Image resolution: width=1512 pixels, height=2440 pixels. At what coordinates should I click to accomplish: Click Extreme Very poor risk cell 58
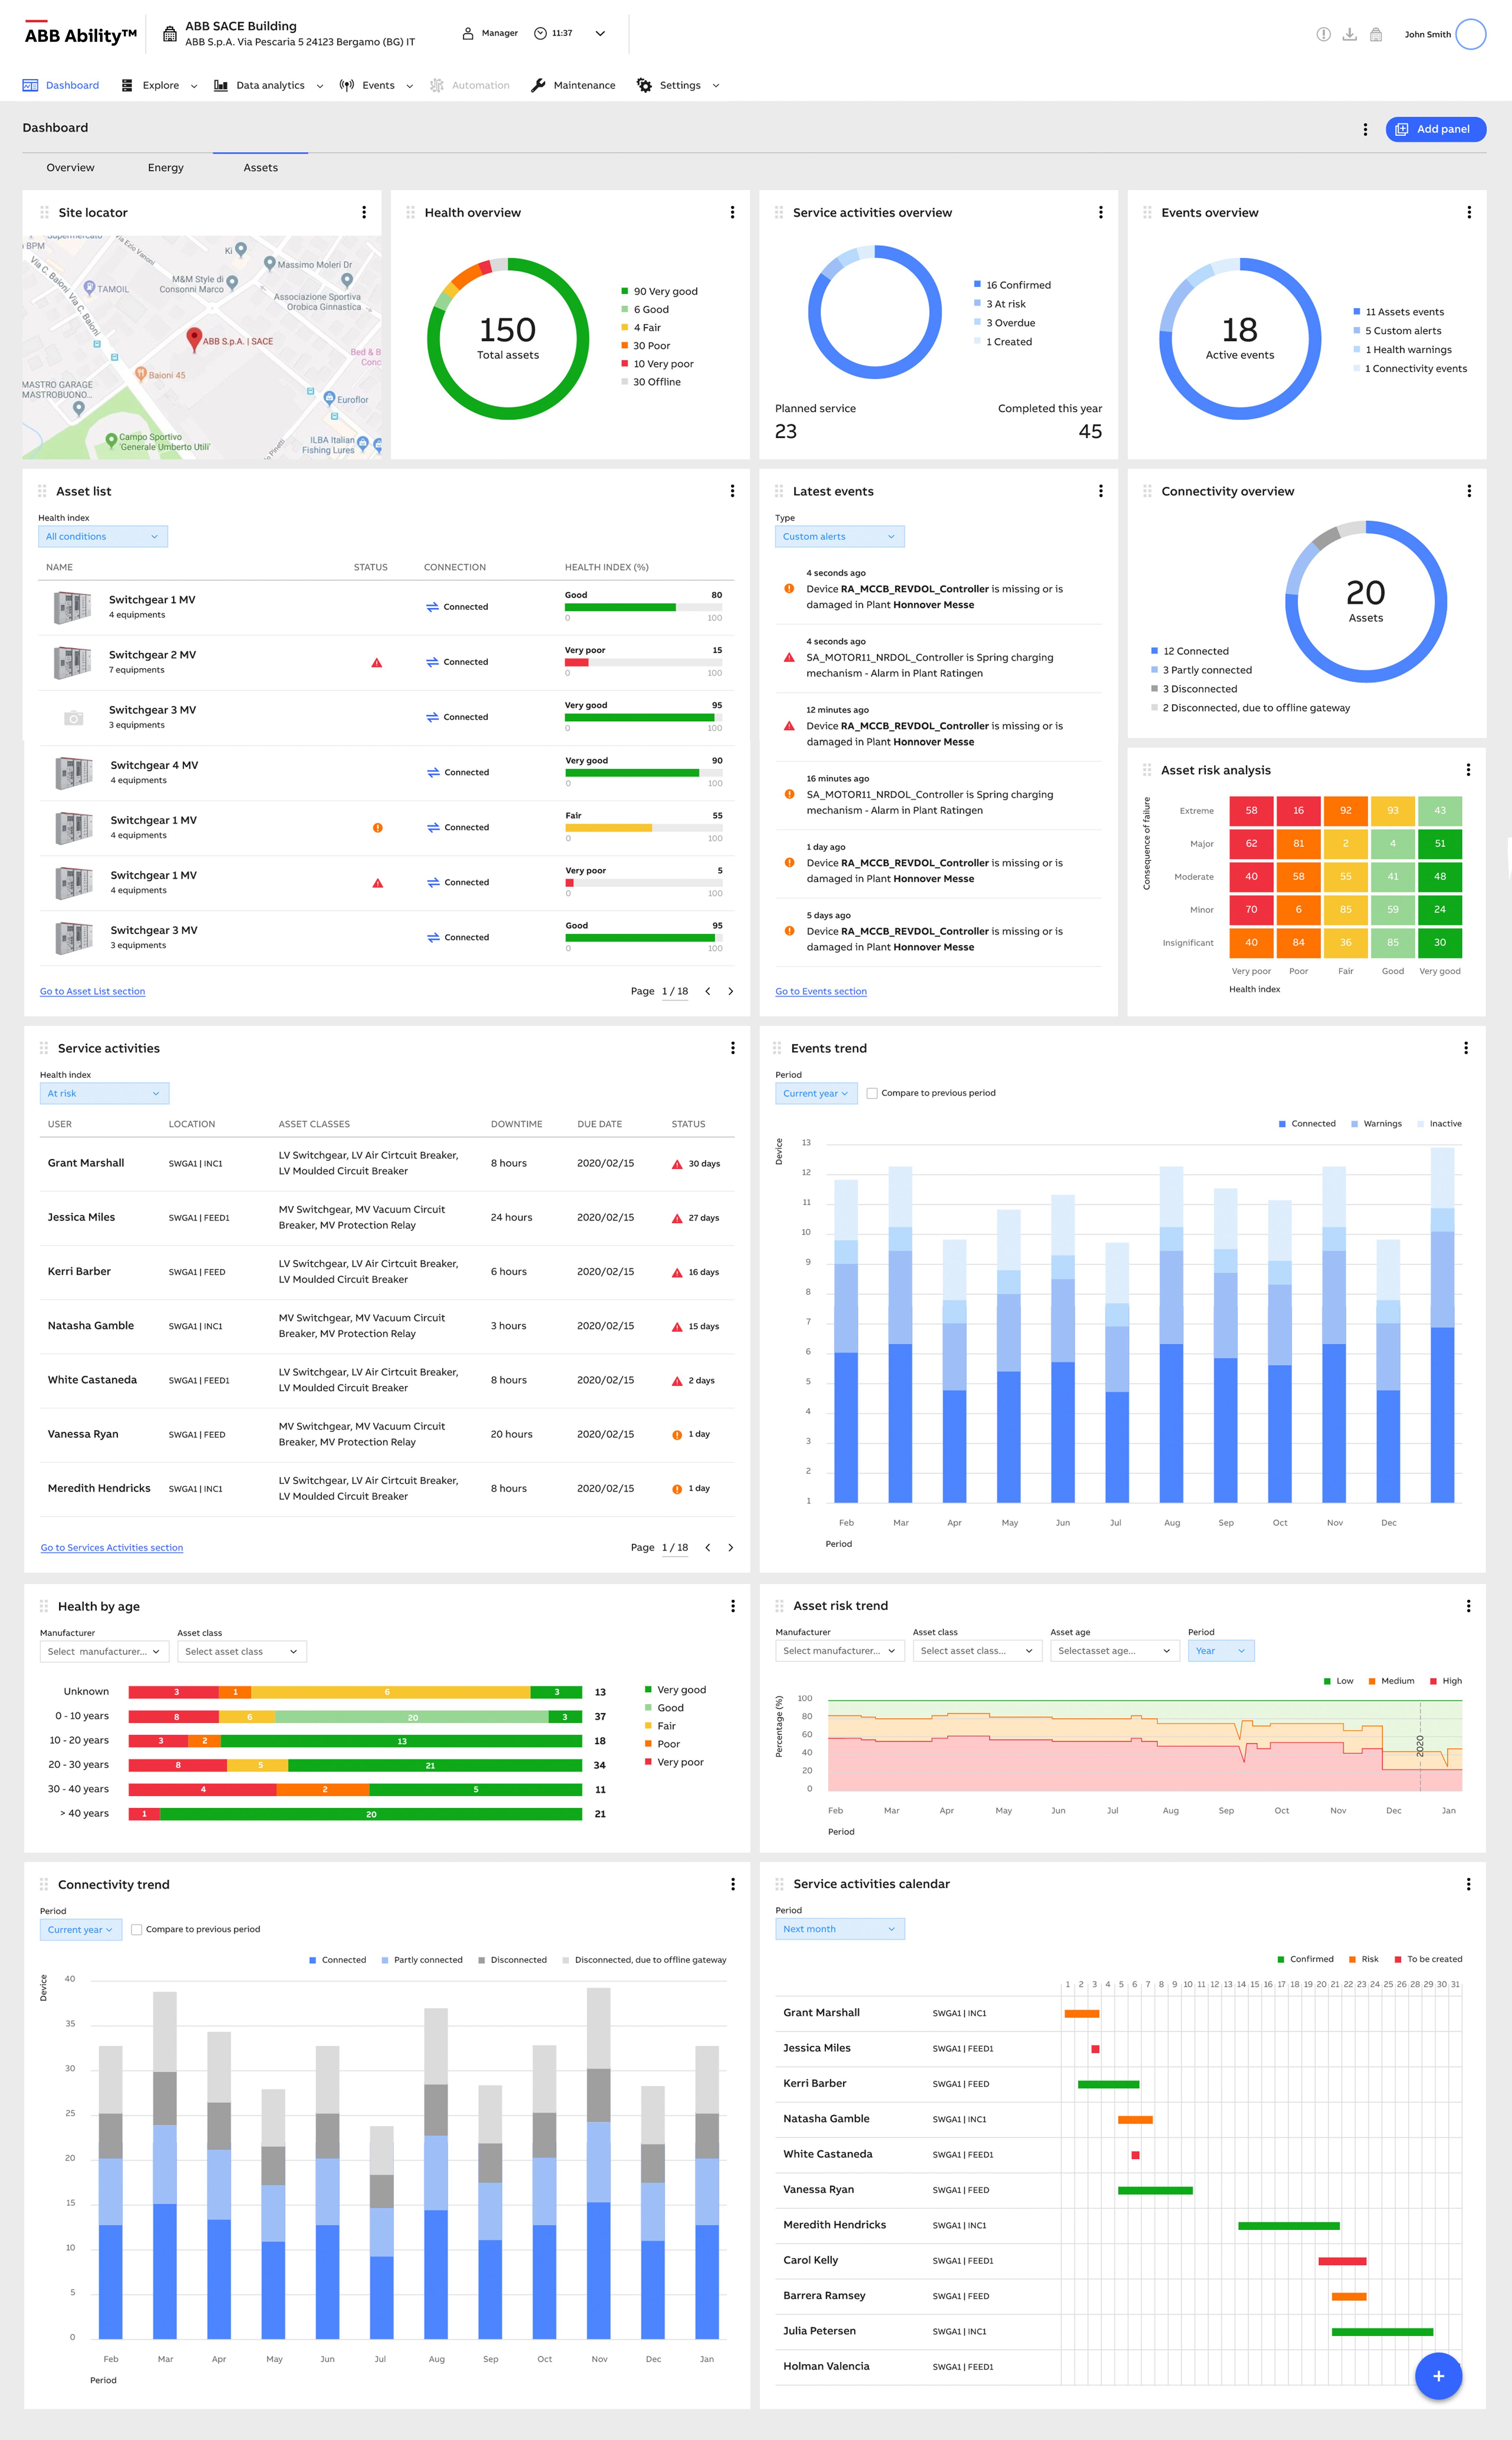coord(1251,811)
